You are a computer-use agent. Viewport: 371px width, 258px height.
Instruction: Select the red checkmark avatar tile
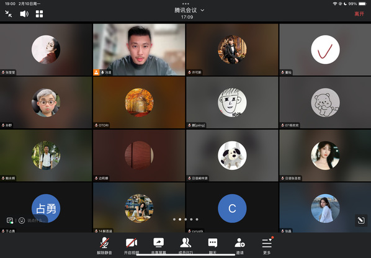click(325, 50)
